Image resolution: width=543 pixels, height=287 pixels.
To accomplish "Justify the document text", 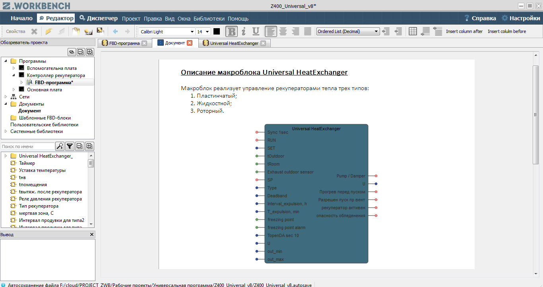I will [x=308, y=31].
